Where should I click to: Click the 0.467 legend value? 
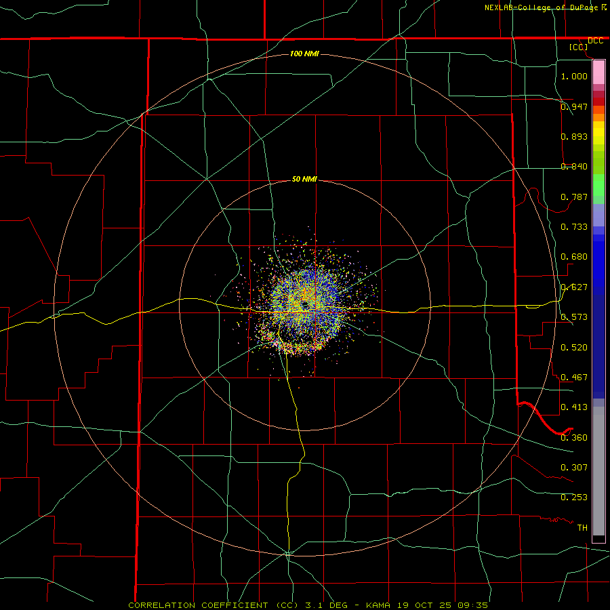[574, 378]
